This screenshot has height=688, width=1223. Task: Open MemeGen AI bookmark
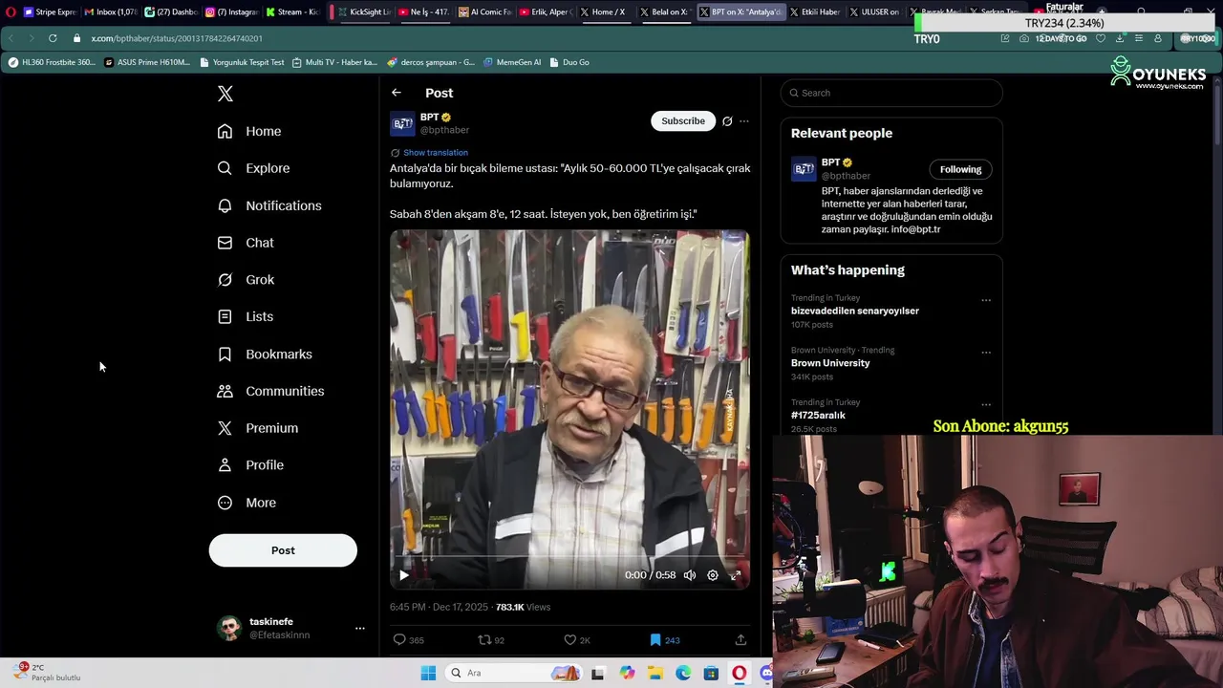click(x=512, y=62)
